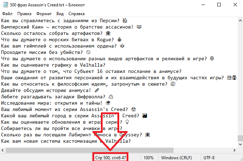Click the horizontal scrollbar left arrow

pos(3,150)
